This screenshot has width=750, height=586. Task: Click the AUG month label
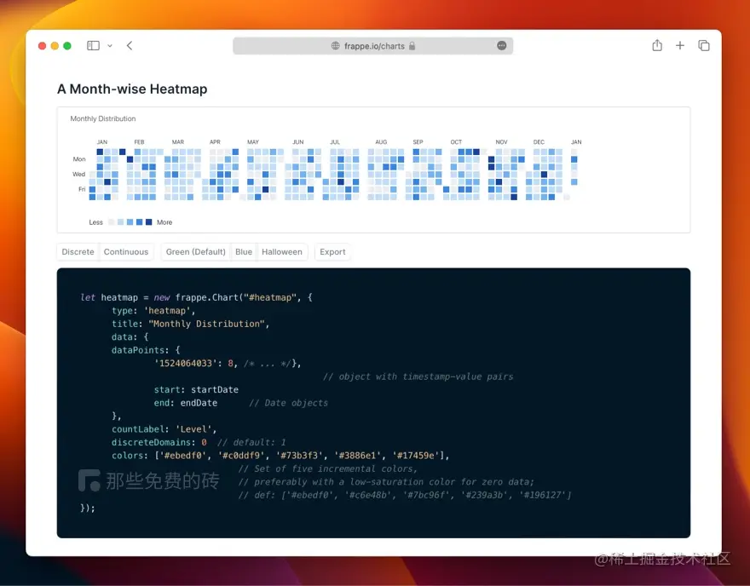381,142
